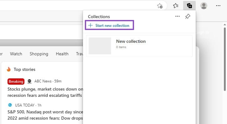Toggle the Collections toolbar button

coord(189,6)
